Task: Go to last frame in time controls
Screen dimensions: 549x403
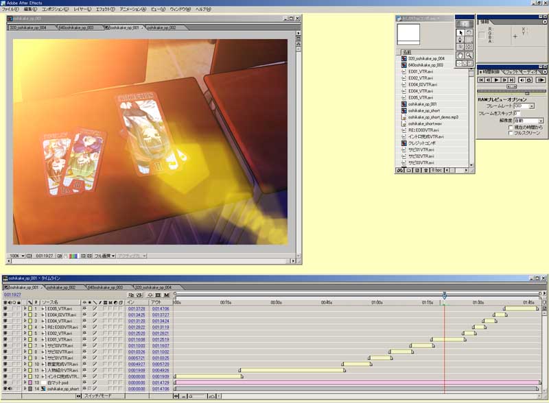Action: click(x=511, y=80)
